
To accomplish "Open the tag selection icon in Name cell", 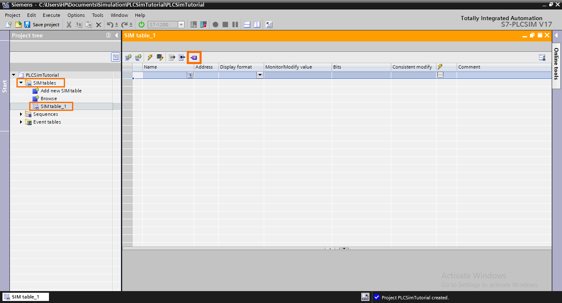I will point(190,75).
